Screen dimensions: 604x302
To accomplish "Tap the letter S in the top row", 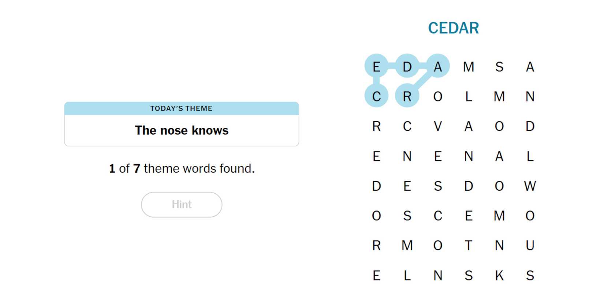I will pyautogui.click(x=499, y=67).
